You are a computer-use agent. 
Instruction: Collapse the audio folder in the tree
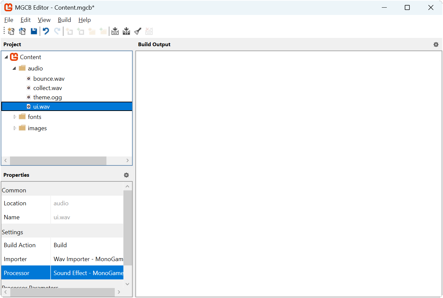point(14,68)
